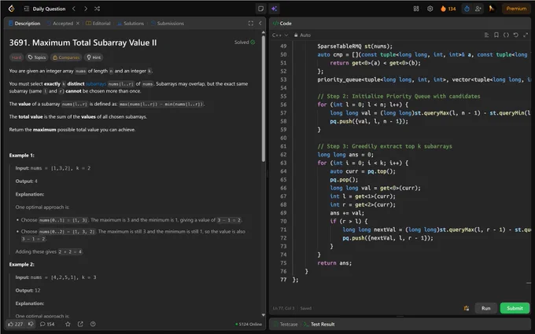This screenshot has height=334, width=535.
Task: Open the user profile avatar
Action: tap(492, 9)
